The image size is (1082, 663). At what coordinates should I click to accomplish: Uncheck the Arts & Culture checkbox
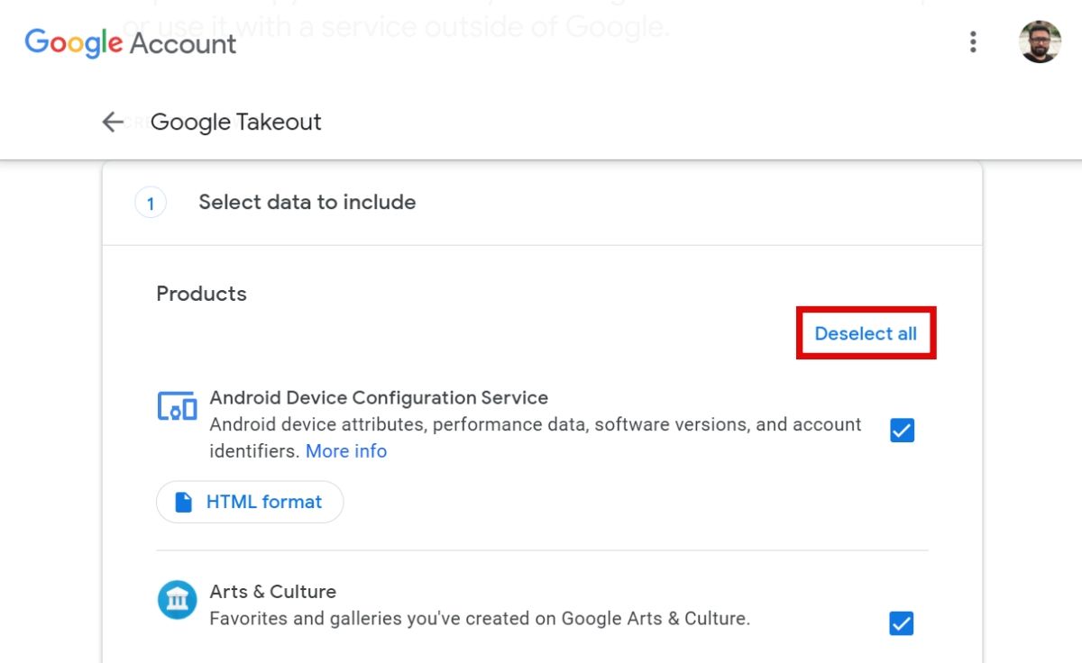tap(901, 622)
